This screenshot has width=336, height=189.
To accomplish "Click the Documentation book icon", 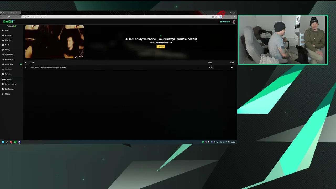I will click(3, 84).
